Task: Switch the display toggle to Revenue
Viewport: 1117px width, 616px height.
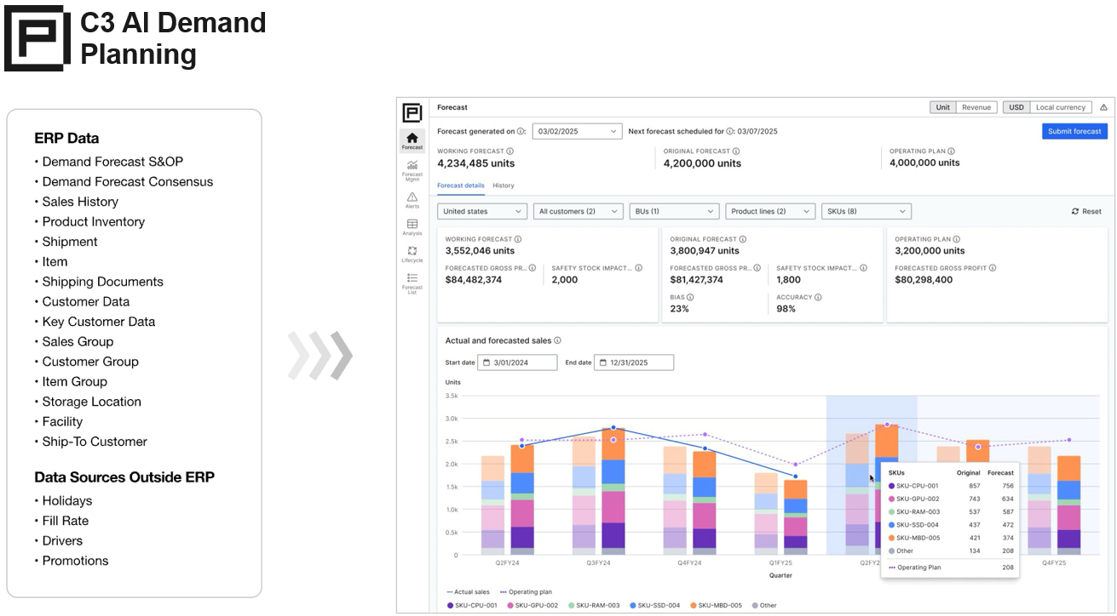Action: pyautogui.click(x=976, y=108)
